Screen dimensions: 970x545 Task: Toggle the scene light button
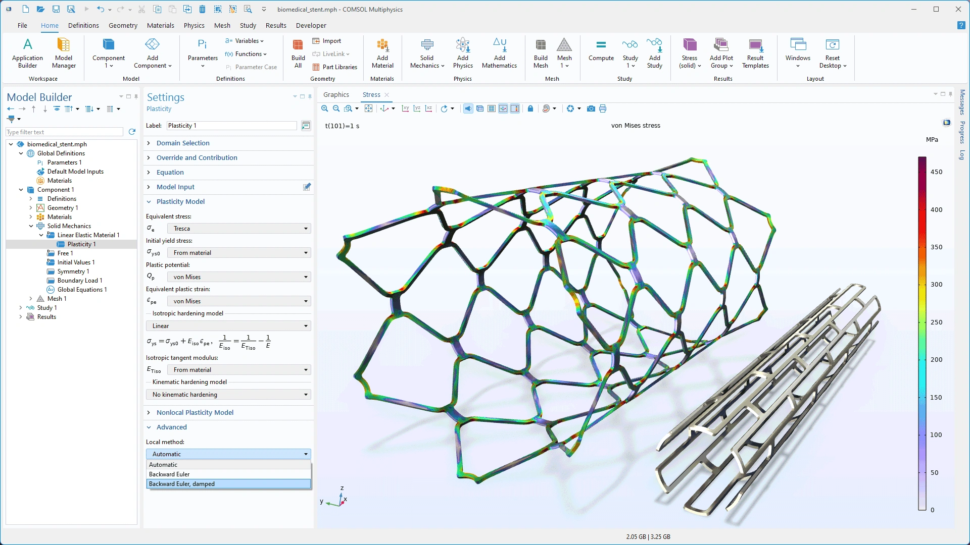(468, 108)
